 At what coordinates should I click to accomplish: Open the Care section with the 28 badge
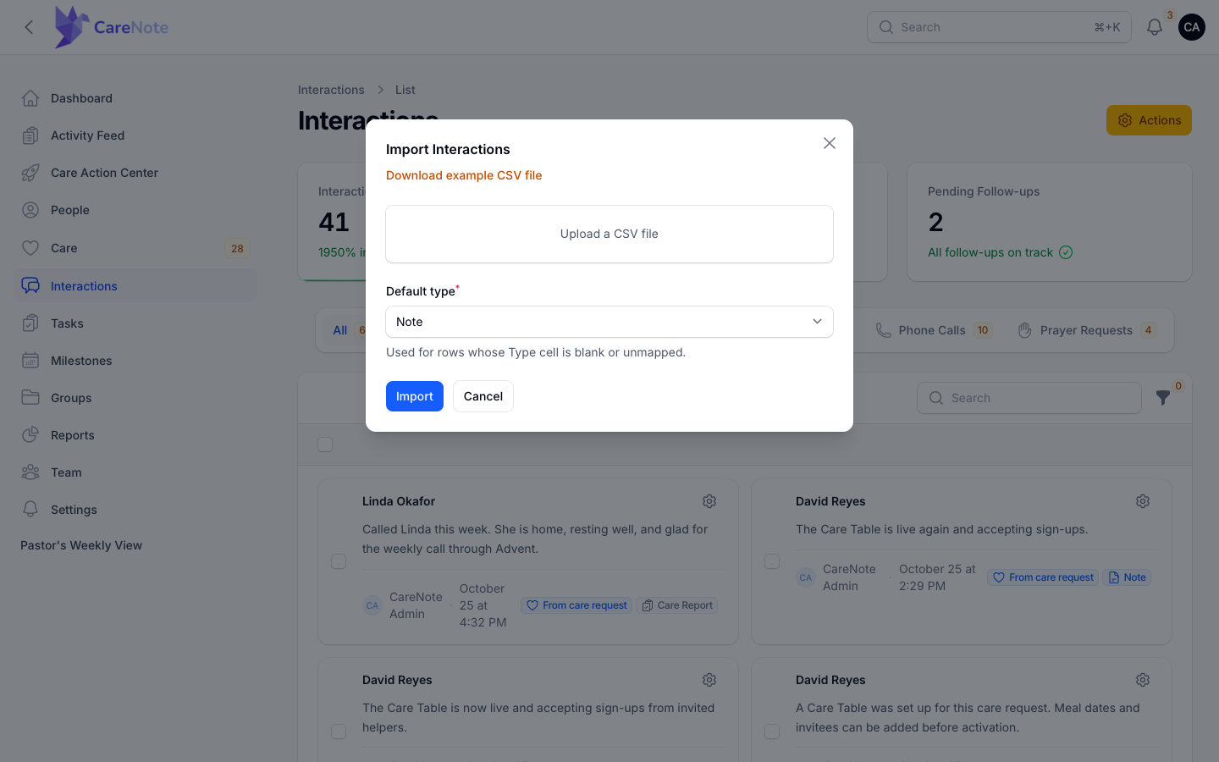pos(135,248)
